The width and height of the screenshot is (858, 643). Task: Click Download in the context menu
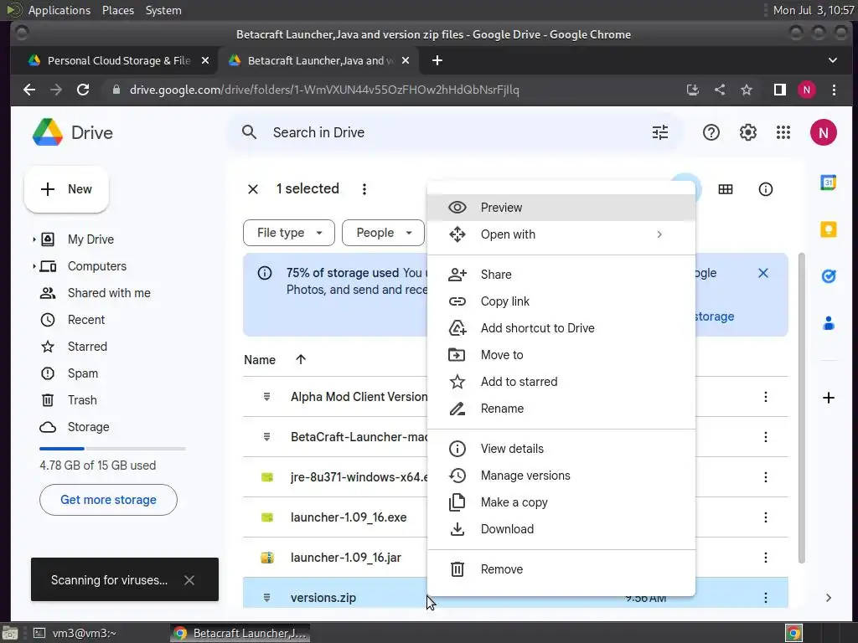coord(561,529)
